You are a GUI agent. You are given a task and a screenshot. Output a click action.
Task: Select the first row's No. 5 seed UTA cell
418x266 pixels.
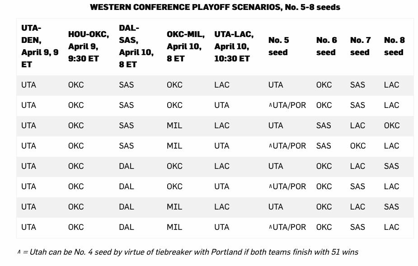click(x=276, y=85)
